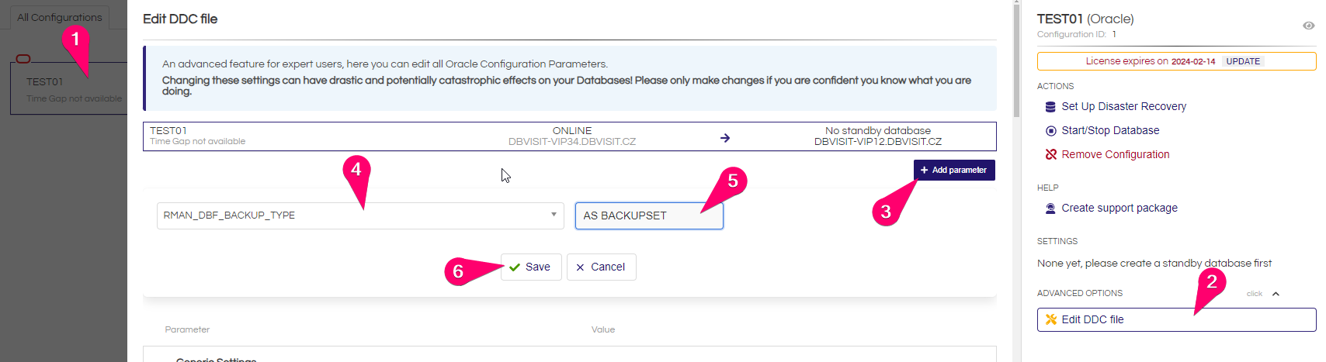Click the AS BACKUPSET value field
The height and width of the screenshot is (362, 1326).
point(649,215)
